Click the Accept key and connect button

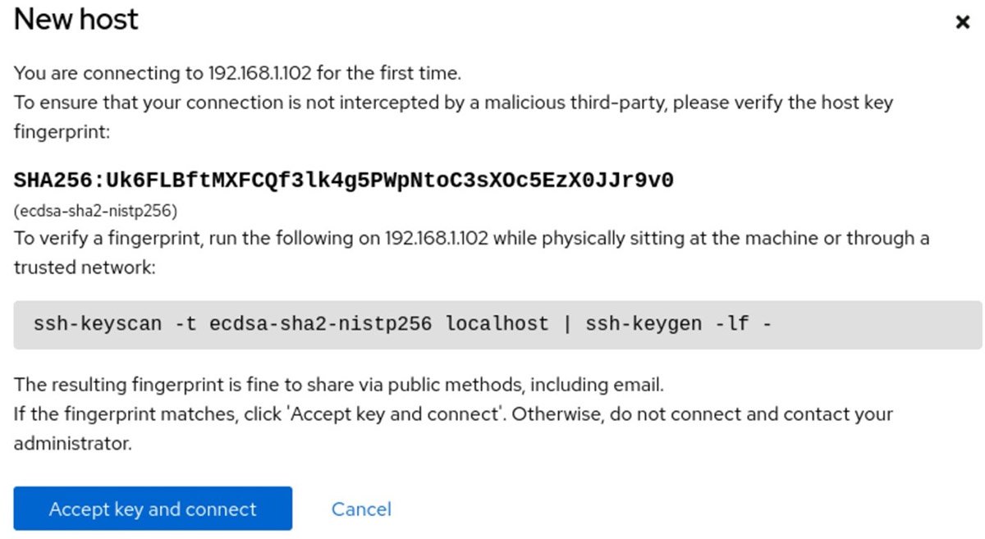(153, 509)
